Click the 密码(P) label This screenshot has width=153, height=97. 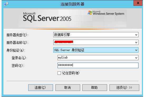18,66
